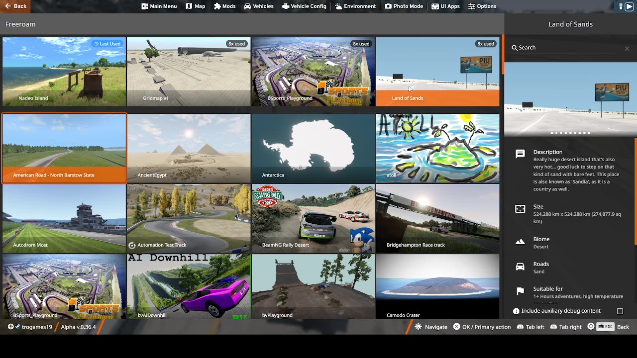Viewport: 637px width, 358px height.
Task: Click the play button icon in top-right corner
Action: (629, 6)
